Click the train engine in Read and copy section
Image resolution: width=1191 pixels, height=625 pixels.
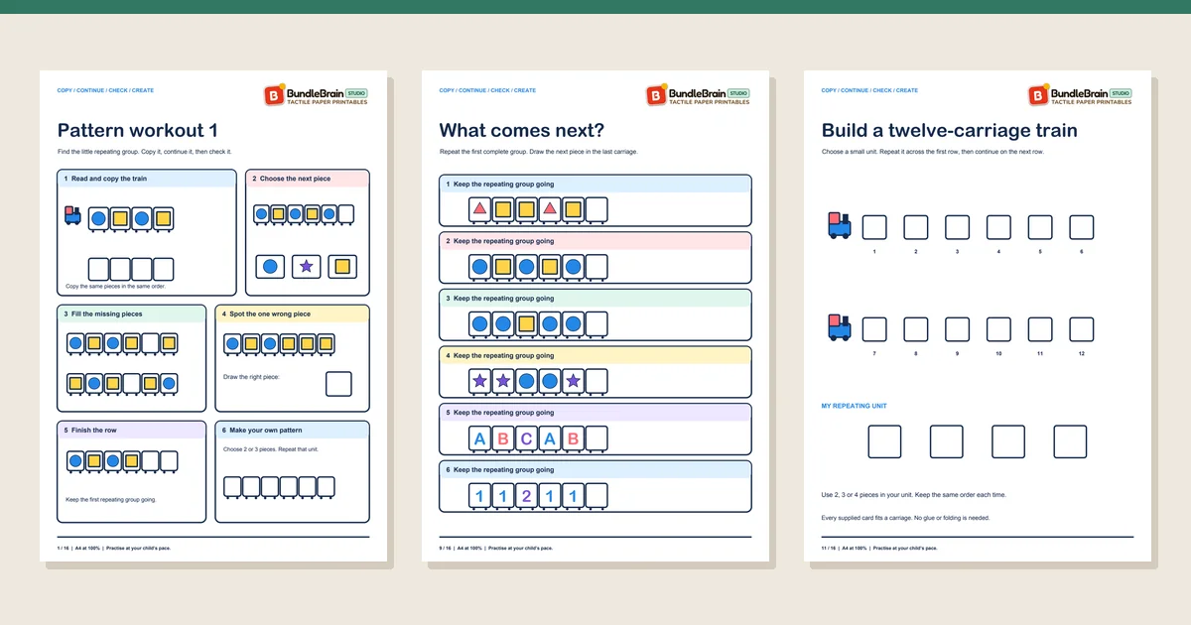point(72,215)
